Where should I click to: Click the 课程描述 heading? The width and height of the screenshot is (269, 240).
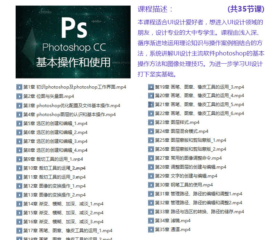coord(155,9)
